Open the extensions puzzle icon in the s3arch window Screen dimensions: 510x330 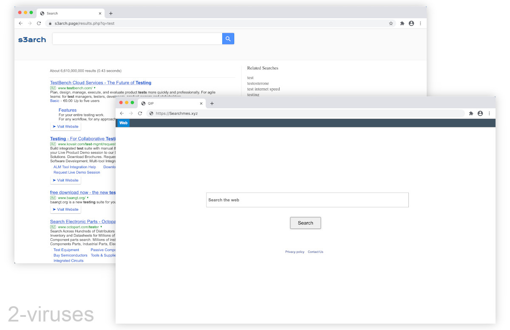[402, 23]
